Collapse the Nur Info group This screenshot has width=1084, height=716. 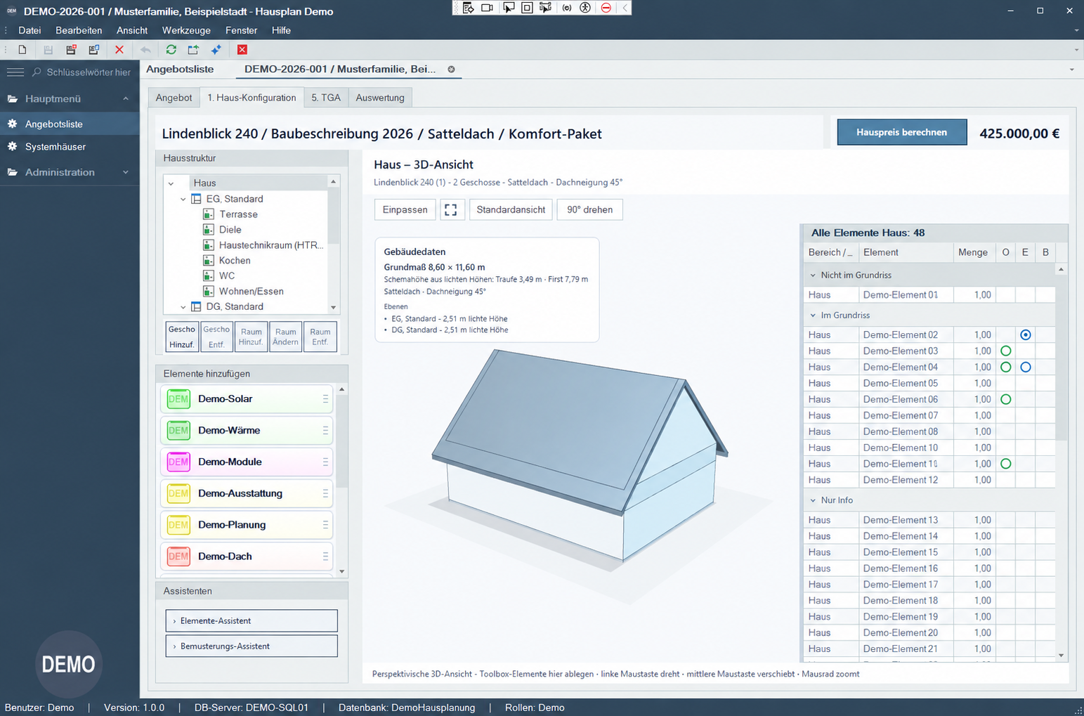813,500
